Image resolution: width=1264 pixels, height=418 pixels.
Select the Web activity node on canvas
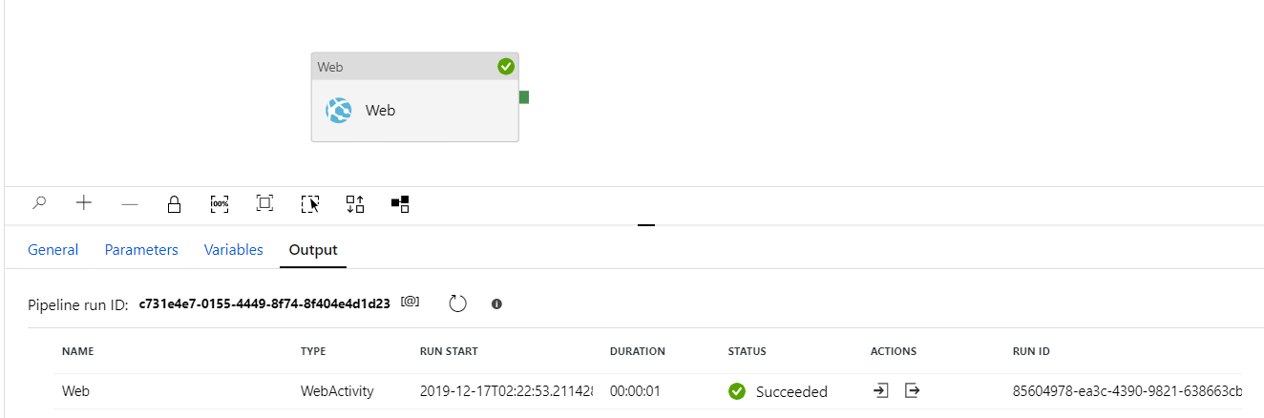[414, 110]
